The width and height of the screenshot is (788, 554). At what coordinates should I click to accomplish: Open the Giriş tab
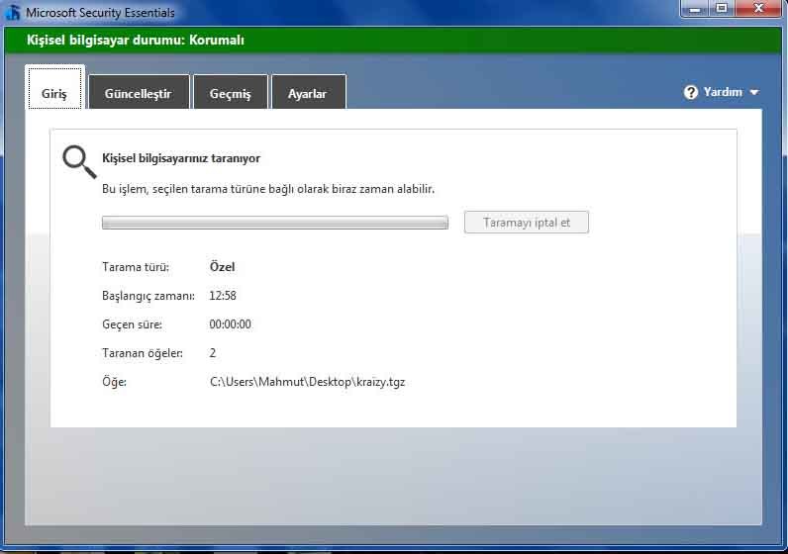(54, 88)
